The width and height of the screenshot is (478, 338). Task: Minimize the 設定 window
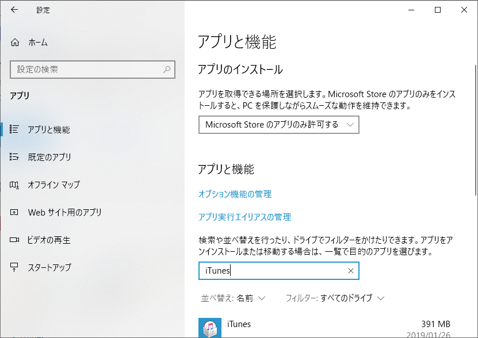click(x=411, y=10)
